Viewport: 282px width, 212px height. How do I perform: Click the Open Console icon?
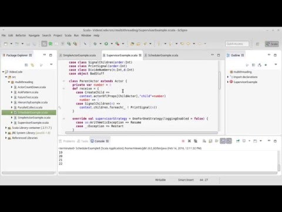point(255,141)
